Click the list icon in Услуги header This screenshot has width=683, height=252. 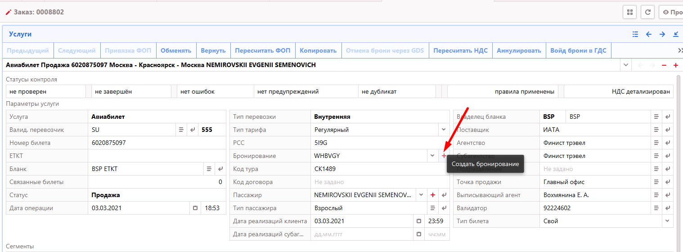click(x=635, y=34)
